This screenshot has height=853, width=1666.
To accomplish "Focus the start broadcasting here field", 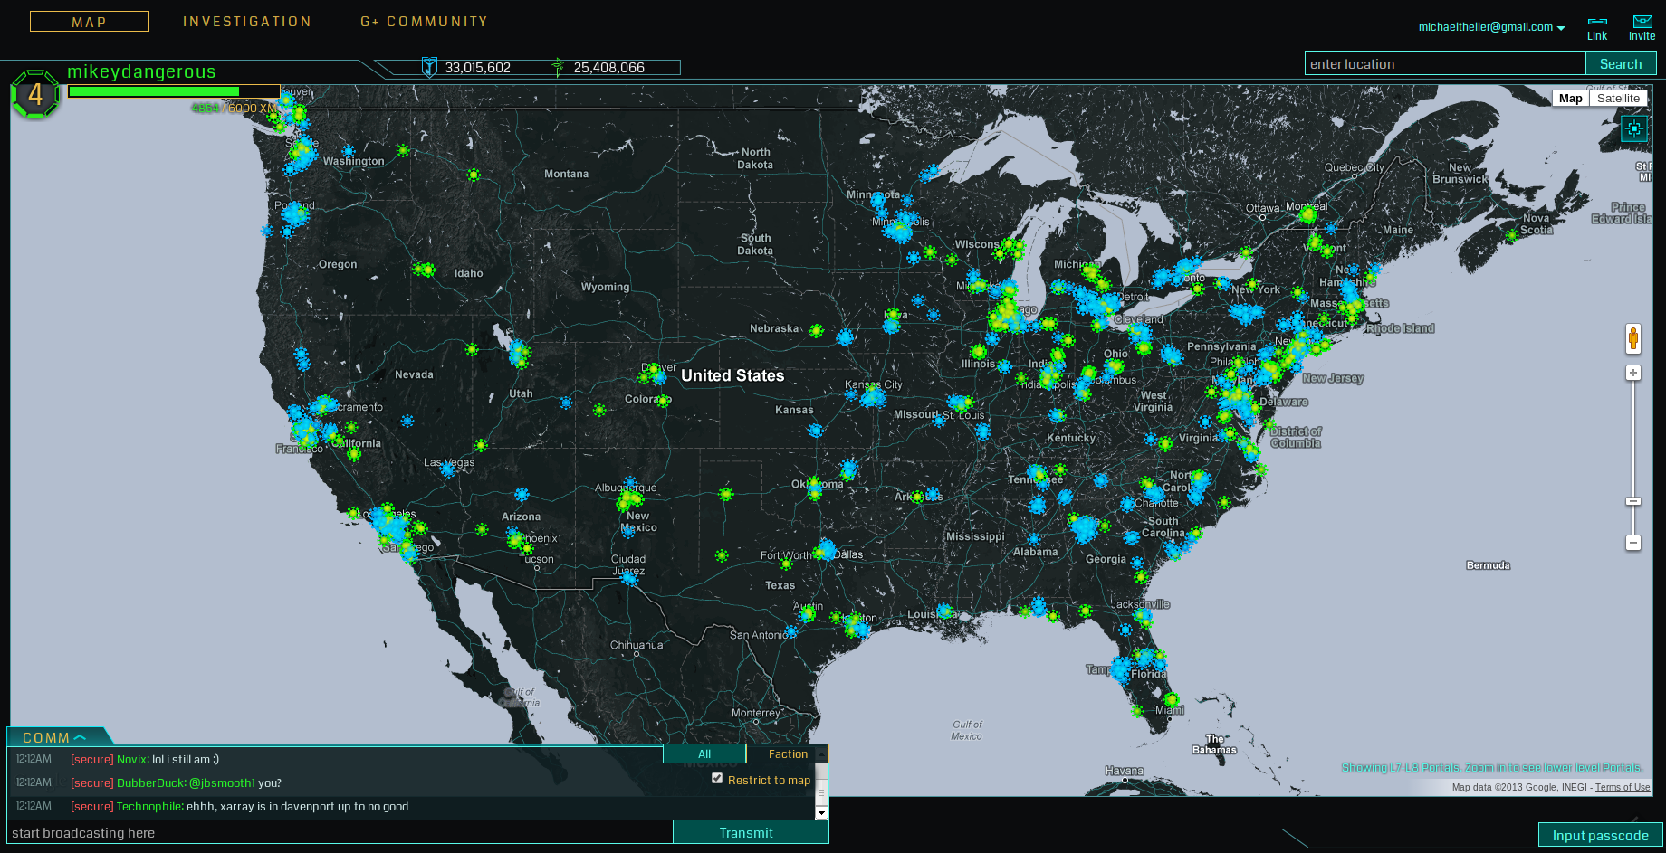I will pos(340,832).
